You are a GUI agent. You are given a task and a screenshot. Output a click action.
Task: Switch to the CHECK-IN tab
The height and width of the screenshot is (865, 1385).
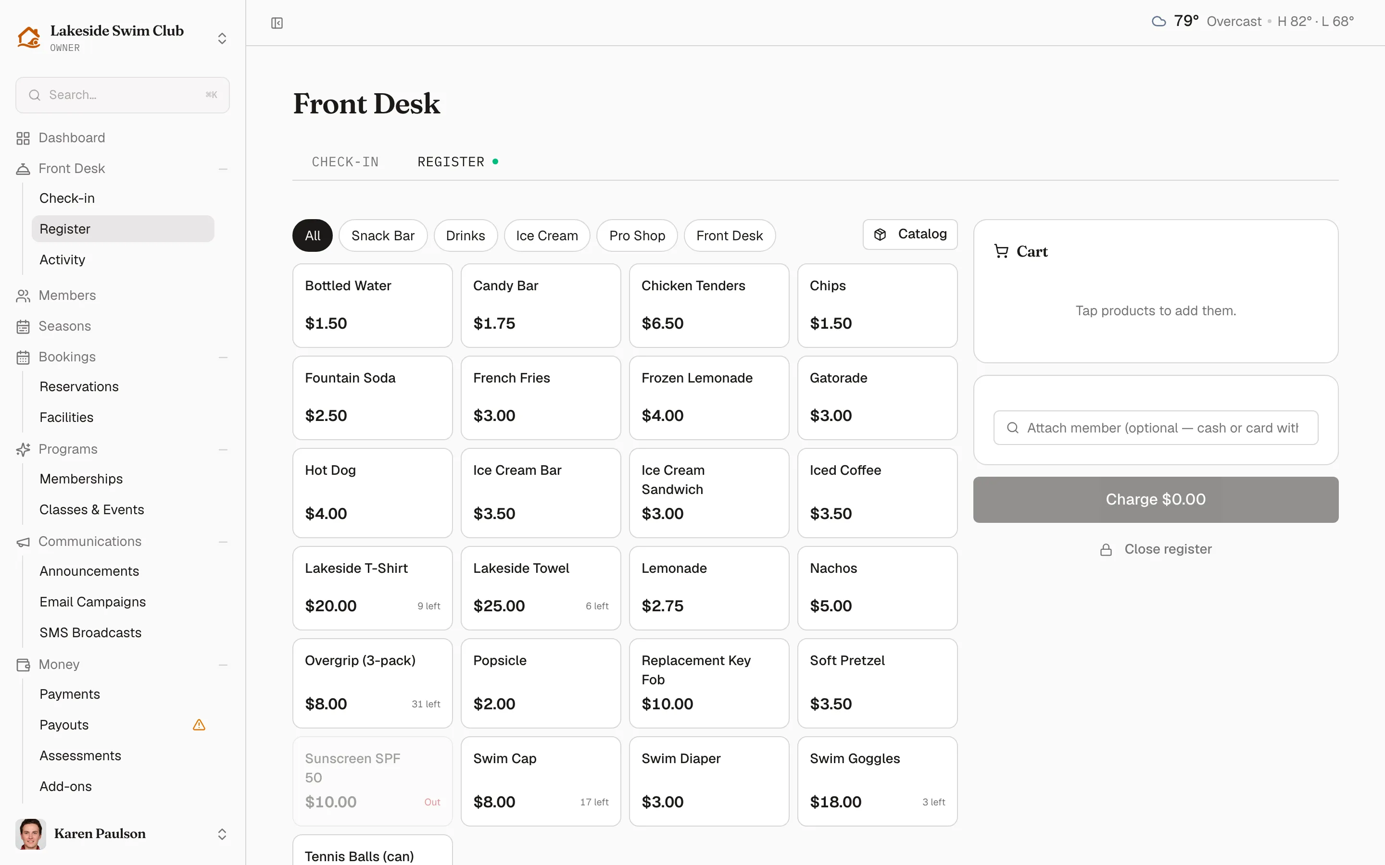tap(345, 162)
